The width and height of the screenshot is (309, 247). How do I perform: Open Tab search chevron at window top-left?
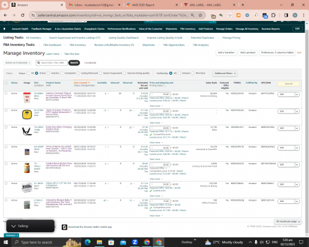[4, 5]
